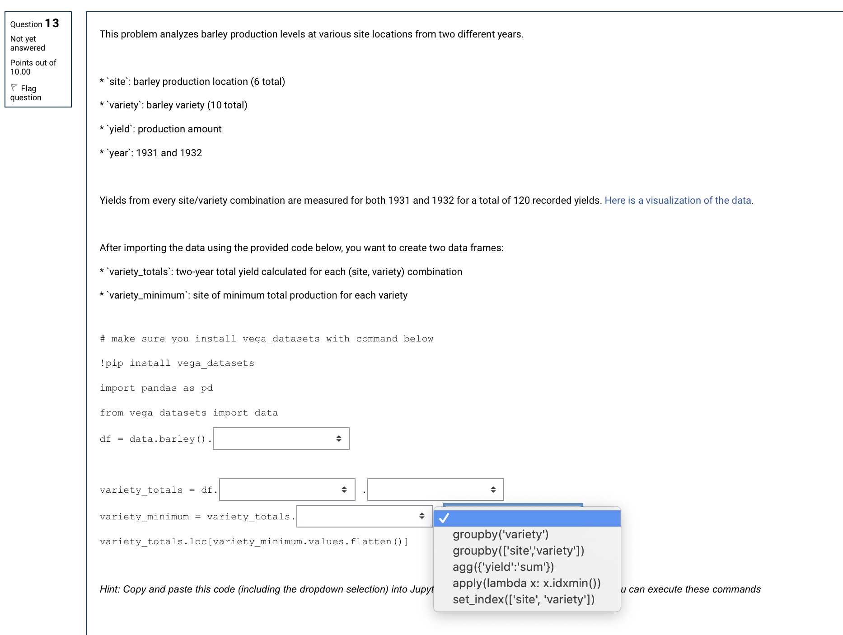Open the first dropdown on the variety_totals line
The image size is (843, 635).
287,490
